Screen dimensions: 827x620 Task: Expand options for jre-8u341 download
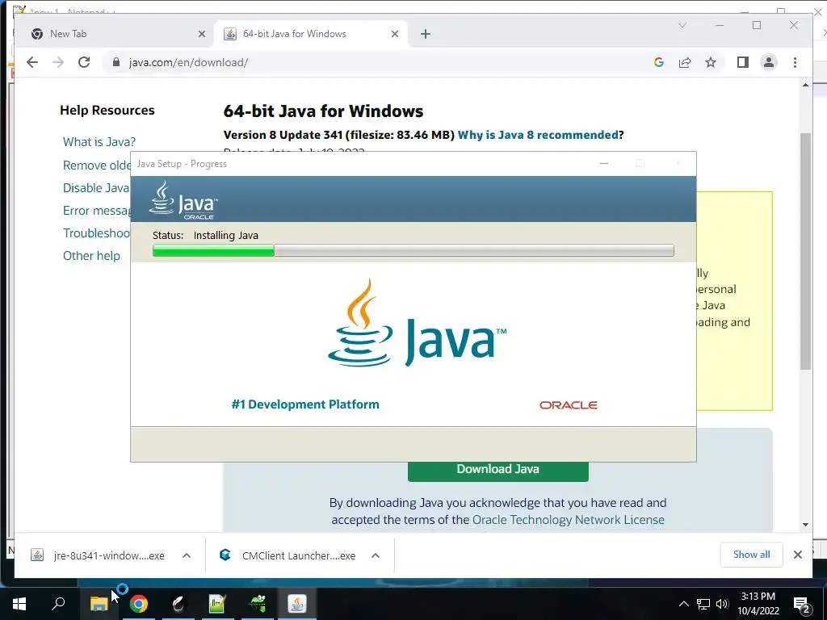click(187, 555)
